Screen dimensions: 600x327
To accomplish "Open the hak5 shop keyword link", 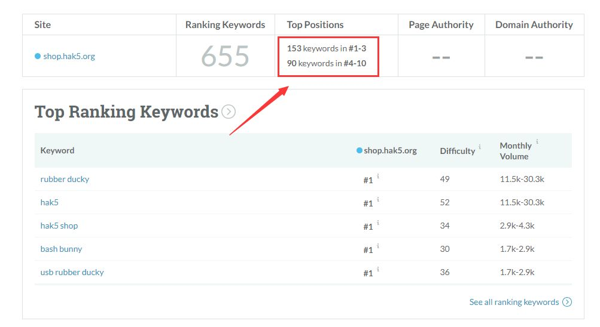I will click(x=59, y=226).
